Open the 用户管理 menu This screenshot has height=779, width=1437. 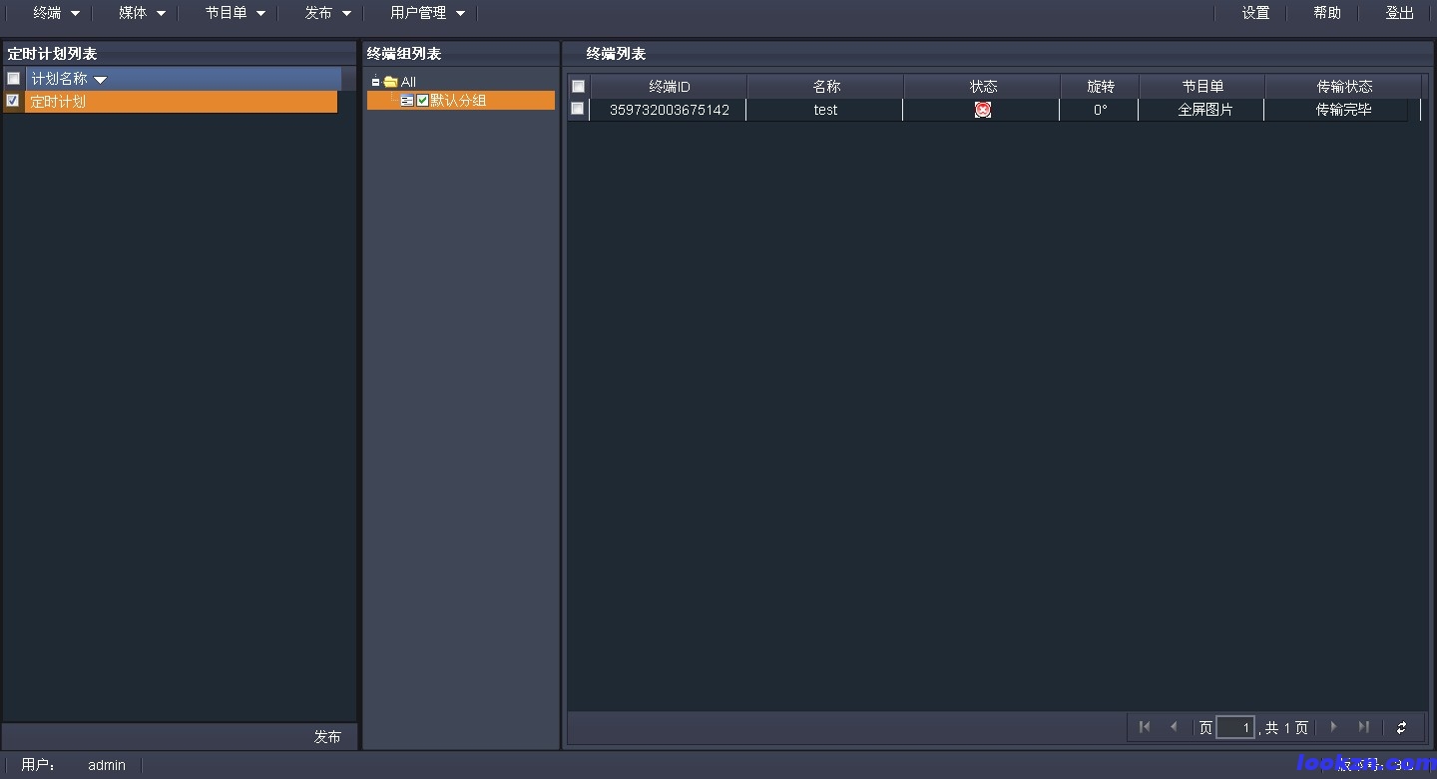point(427,13)
